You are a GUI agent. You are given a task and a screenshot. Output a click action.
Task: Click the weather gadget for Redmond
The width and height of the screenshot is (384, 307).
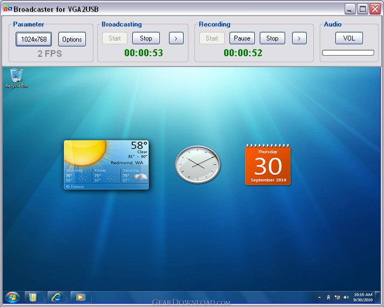106,165
